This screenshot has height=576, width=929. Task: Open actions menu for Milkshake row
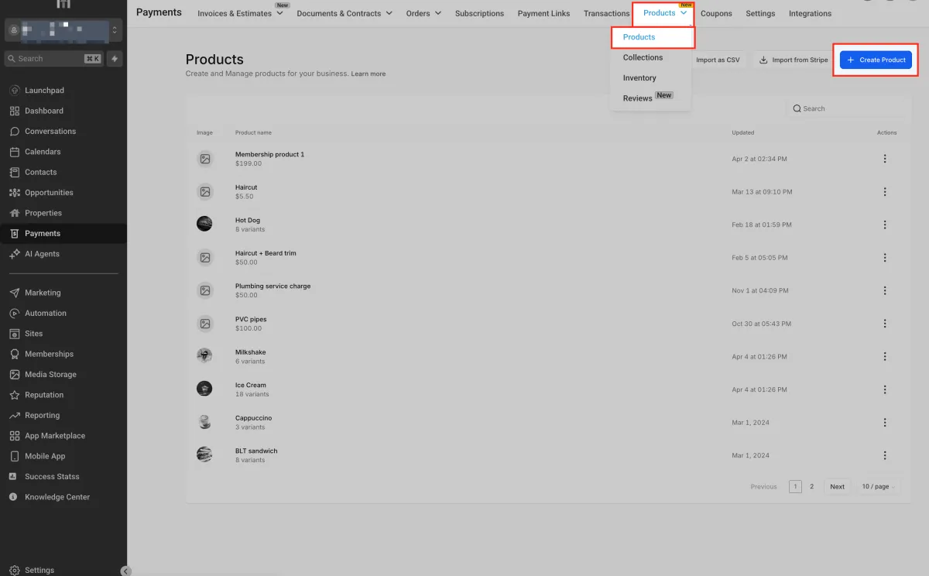885,357
